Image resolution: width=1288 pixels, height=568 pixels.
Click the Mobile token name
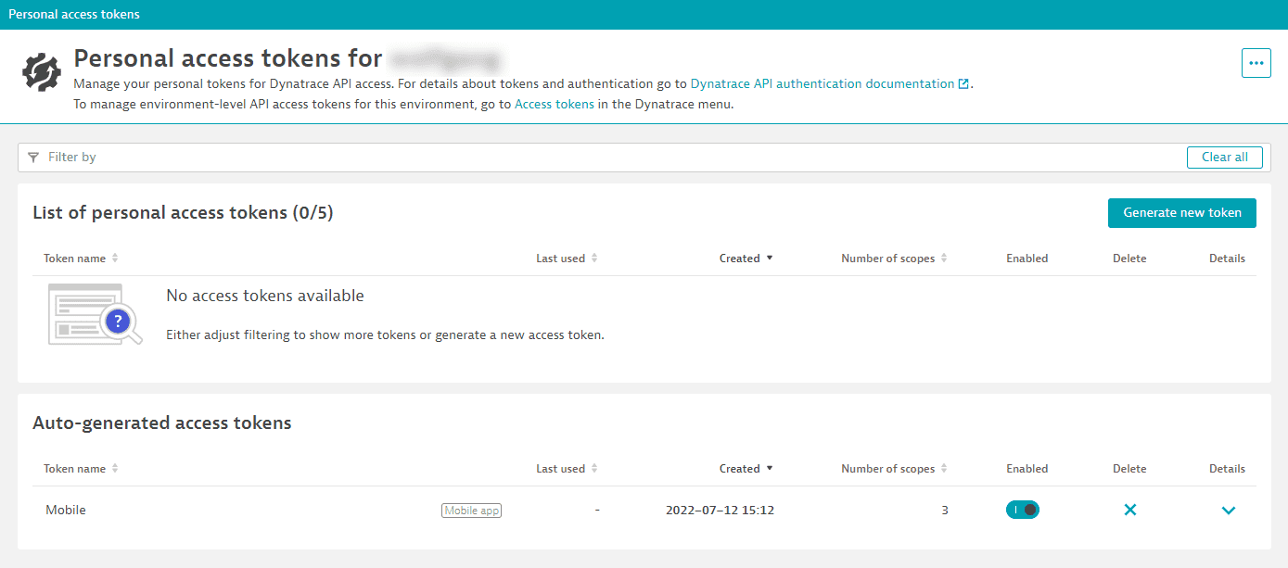pos(66,511)
